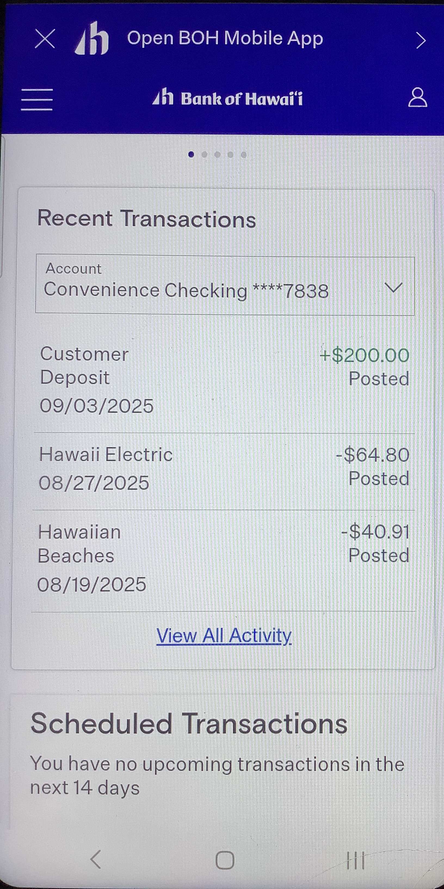Dismiss the Open BOH Mobile App banner
Image resolution: width=444 pixels, height=889 pixels.
click(x=45, y=39)
